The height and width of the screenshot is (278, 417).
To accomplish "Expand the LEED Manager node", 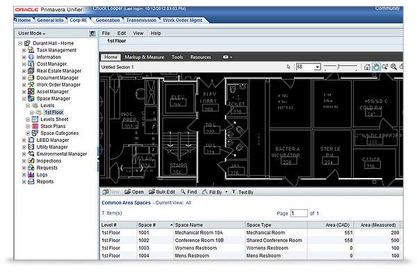I will pyautogui.click(x=24, y=140).
